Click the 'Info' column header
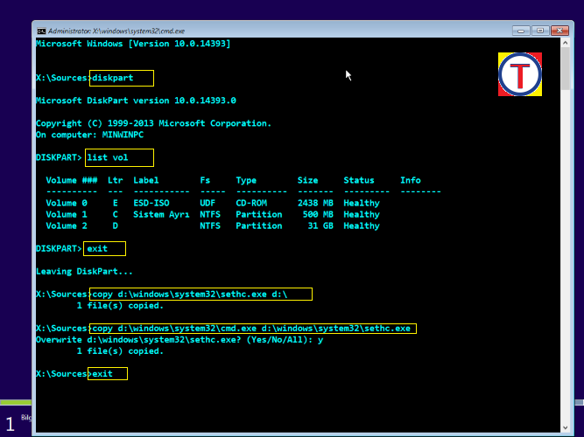 (x=411, y=180)
